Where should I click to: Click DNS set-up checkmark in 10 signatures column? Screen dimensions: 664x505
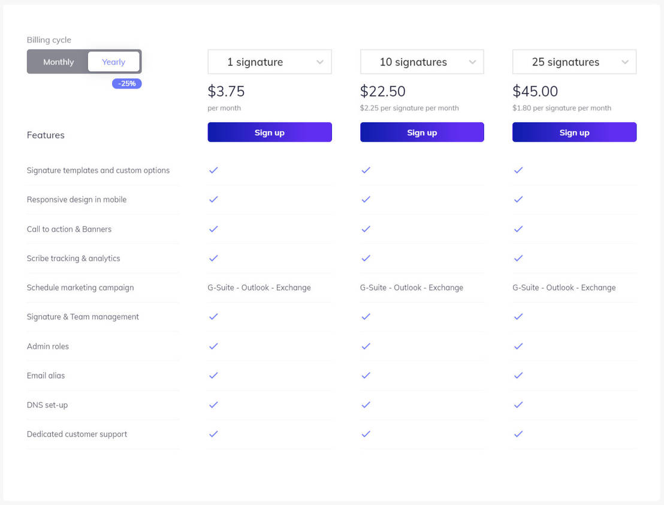click(x=366, y=405)
